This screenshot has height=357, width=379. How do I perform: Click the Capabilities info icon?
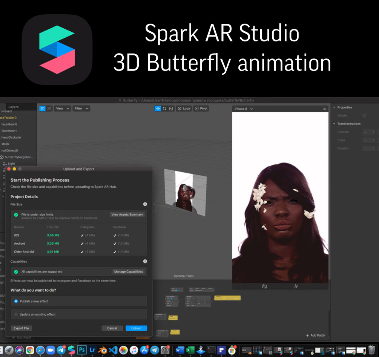[145, 261]
